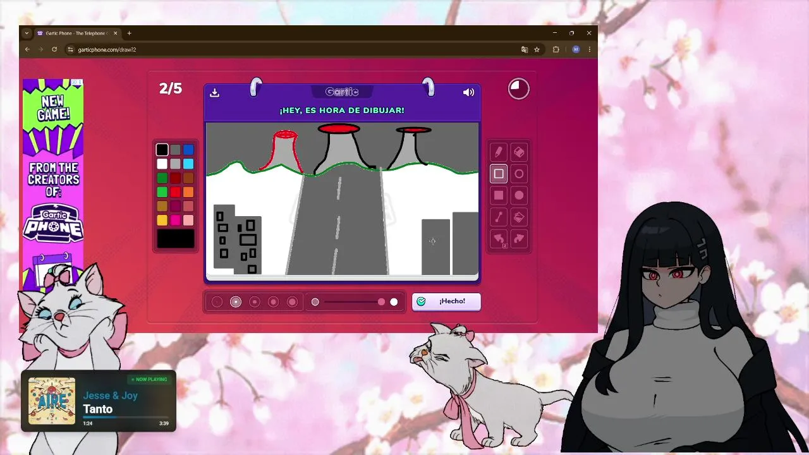
Task: Pick the white color swatch
Action: click(x=162, y=164)
